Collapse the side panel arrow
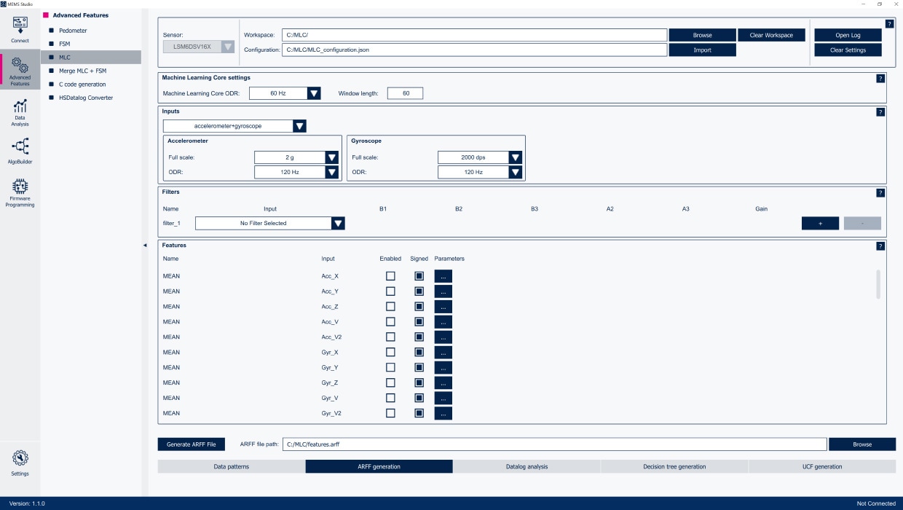 (x=144, y=246)
